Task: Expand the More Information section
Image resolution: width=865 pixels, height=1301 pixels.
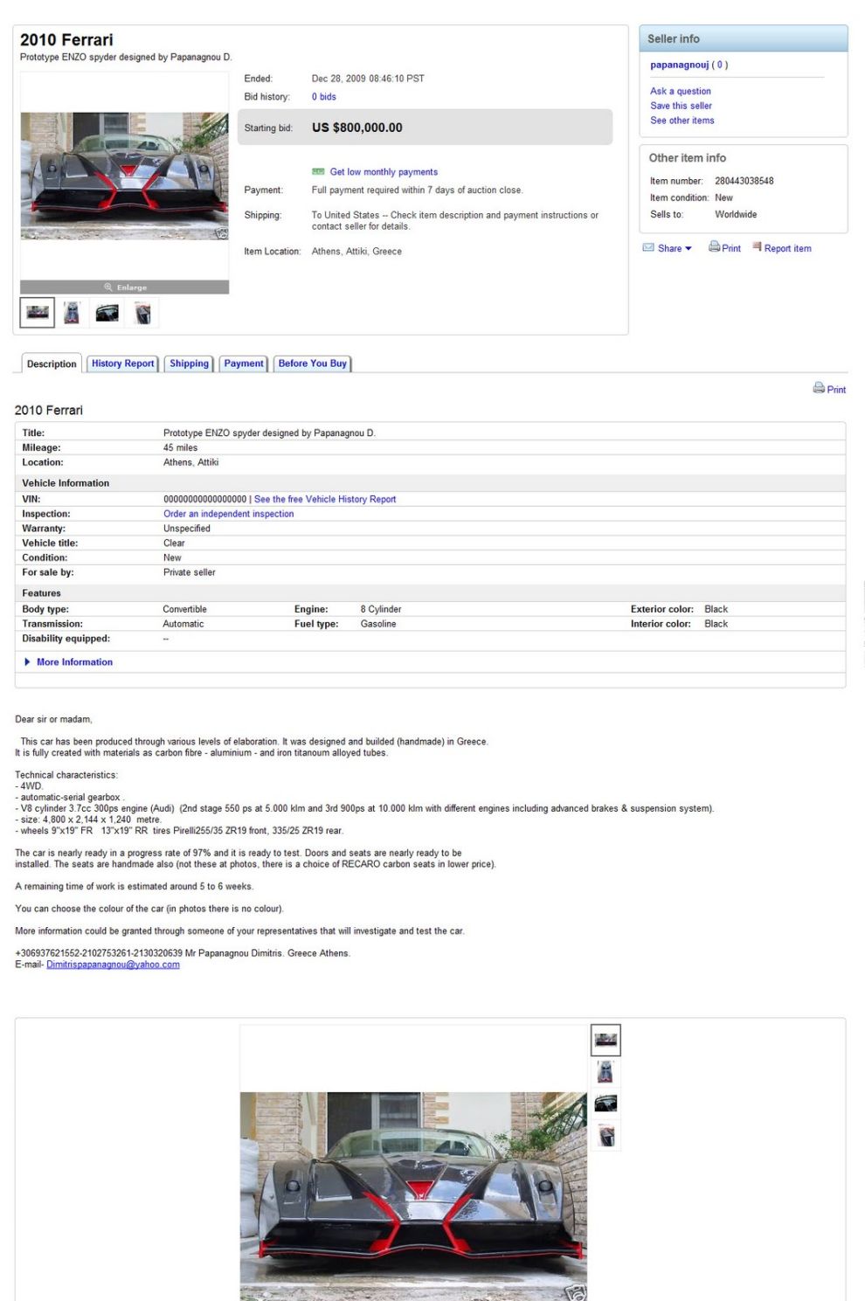Action: [x=74, y=662]
